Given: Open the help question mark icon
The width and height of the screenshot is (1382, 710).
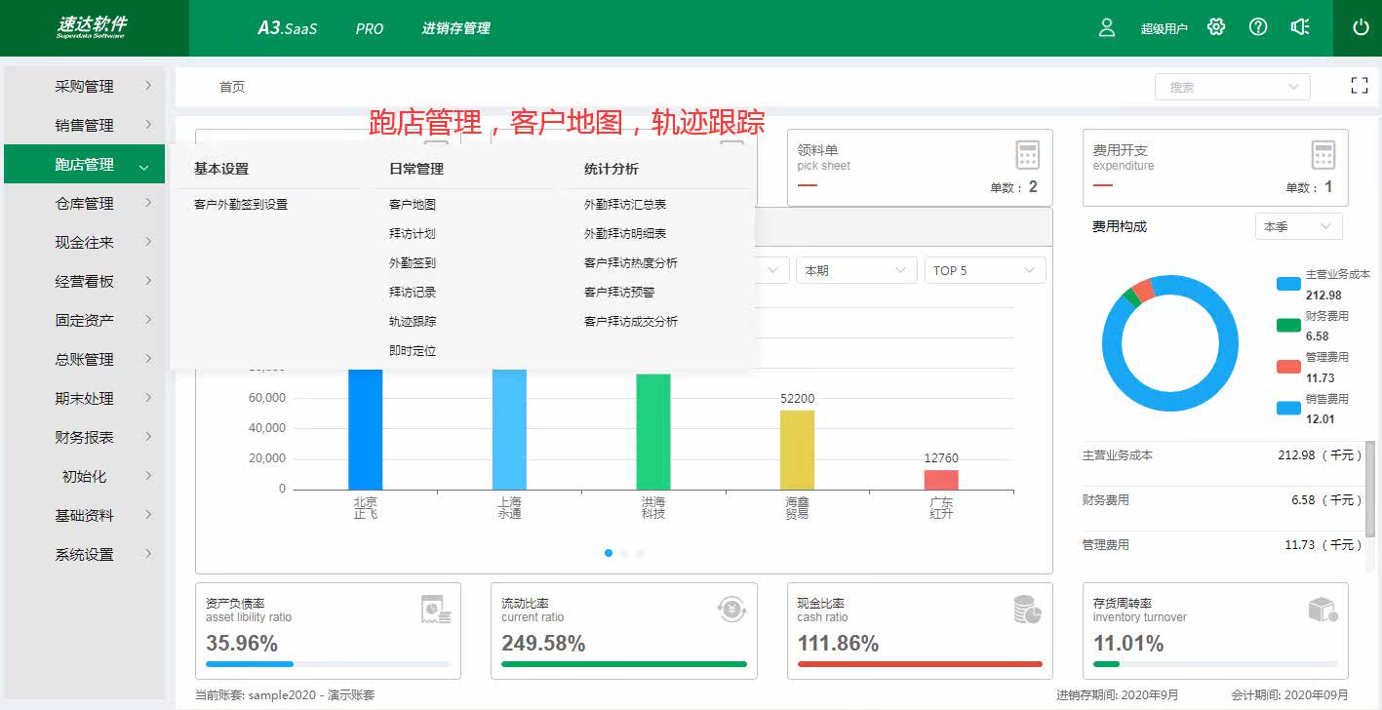Looking at the screenshot, I should pos(1258,27).
